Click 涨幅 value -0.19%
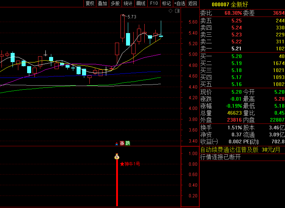Viewport: 285px width, 208px height. click(234, 106)
